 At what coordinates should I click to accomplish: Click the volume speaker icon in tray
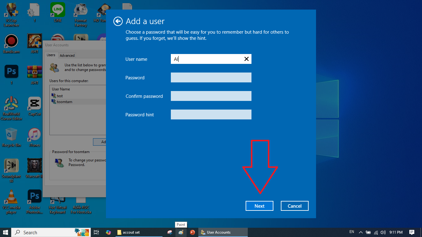(x=383, y=232)
